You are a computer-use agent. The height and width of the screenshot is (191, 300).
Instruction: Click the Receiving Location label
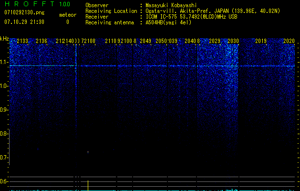coord(111,11)
